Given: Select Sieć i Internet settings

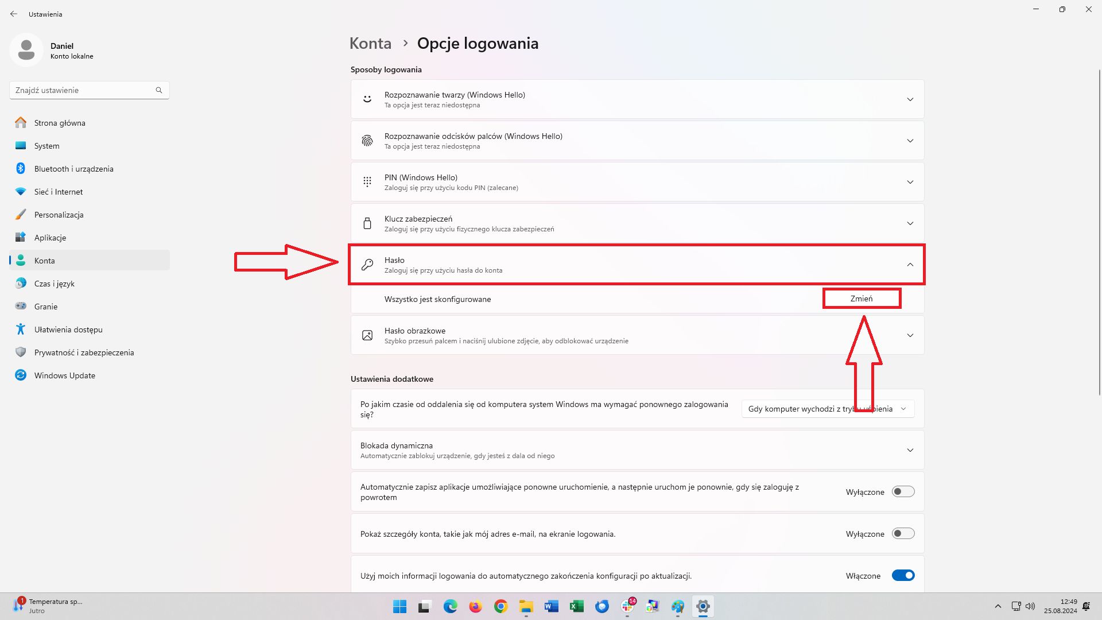Looking at the screenshot, I should point(58,192).
